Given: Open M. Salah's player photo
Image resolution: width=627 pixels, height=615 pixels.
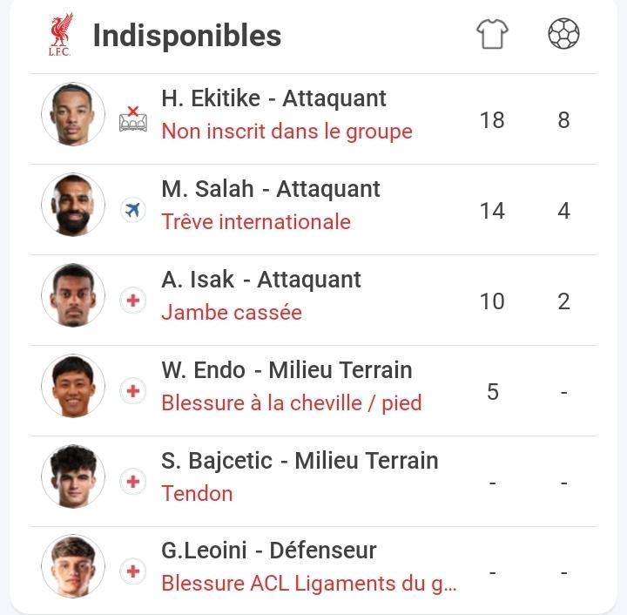Looking at the screenshot, I should (73, 205).
